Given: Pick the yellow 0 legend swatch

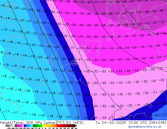Looking at the screenshot, I should pos(43,126).
